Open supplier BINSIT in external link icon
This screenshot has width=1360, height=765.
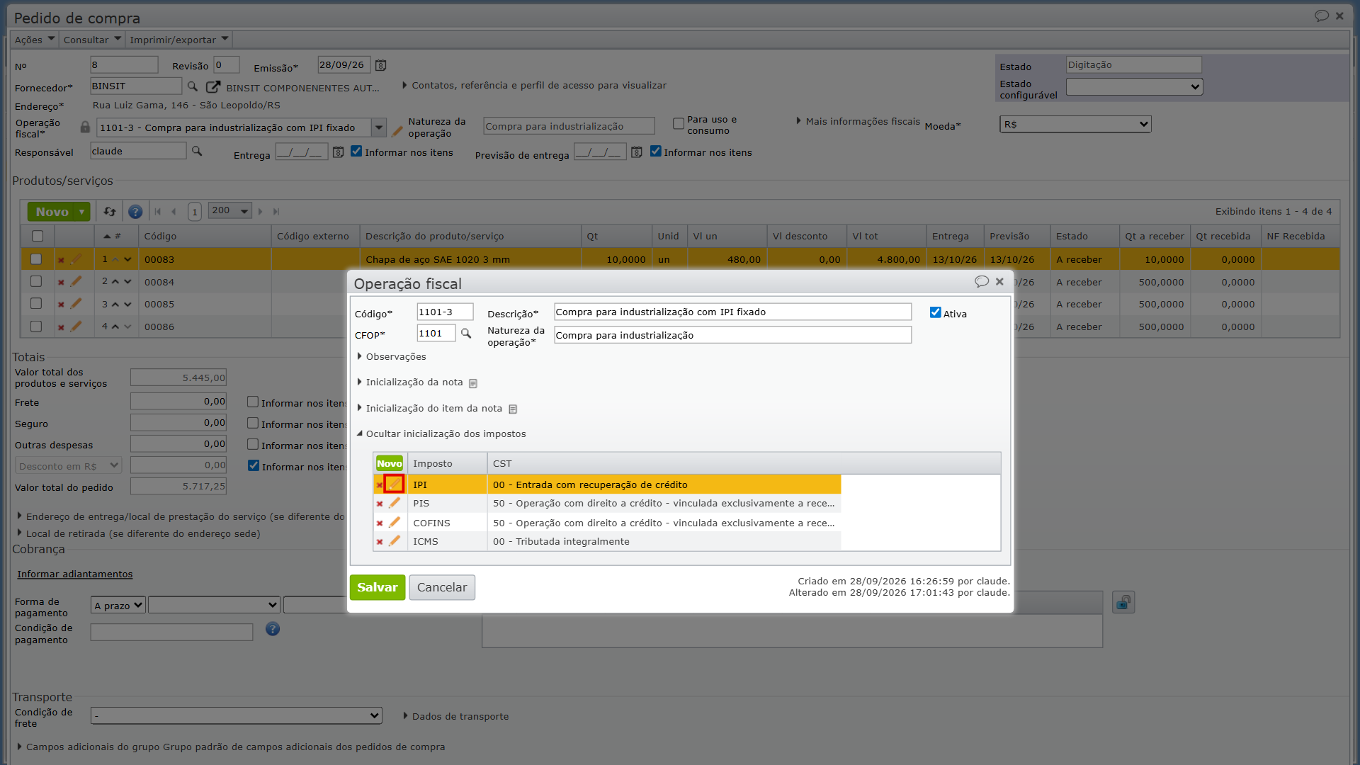pyautogui.click(x=212, y=86)
